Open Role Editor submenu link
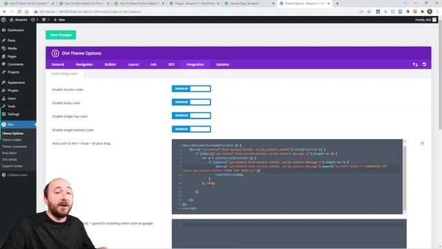The height and width of the screenshot is (249, 442). (9, 153)
